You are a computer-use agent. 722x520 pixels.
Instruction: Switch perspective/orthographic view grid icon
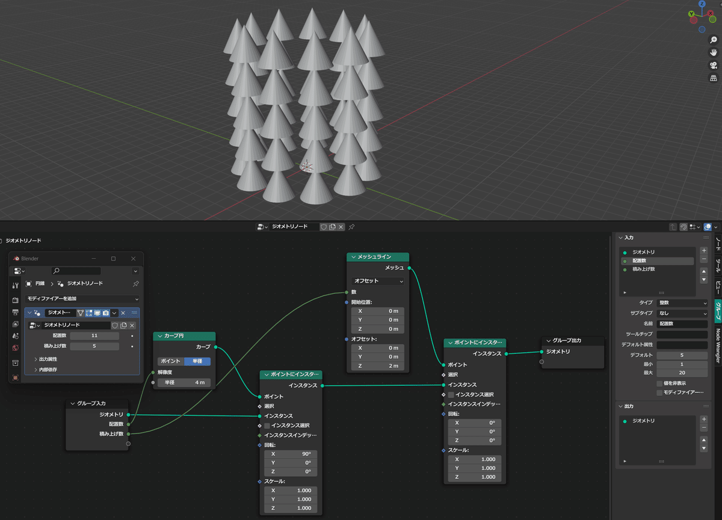coord(714,78)
